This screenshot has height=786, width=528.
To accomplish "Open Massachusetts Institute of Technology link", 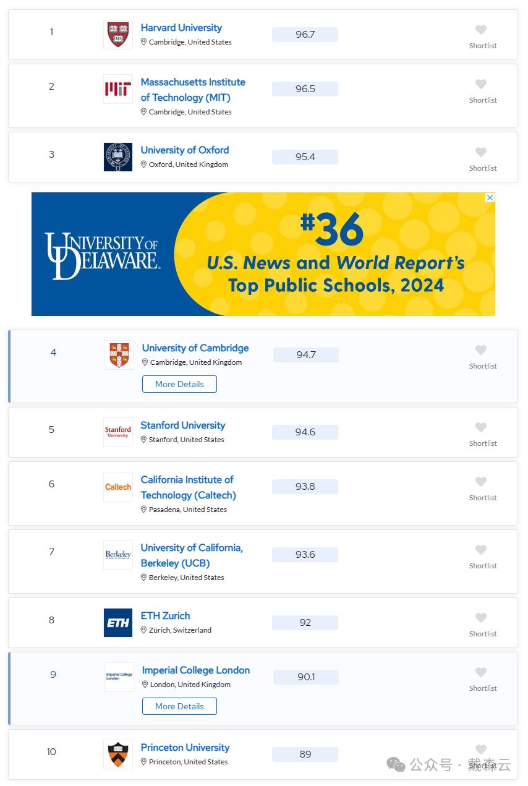I will (x=193, y=90).
